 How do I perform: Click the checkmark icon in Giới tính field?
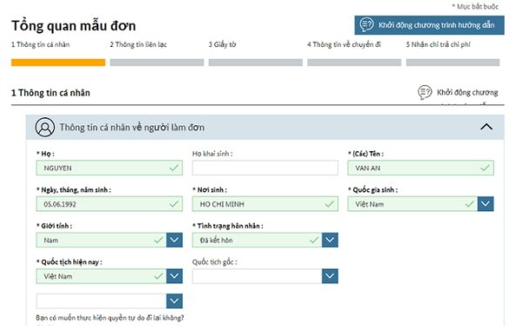158,240
